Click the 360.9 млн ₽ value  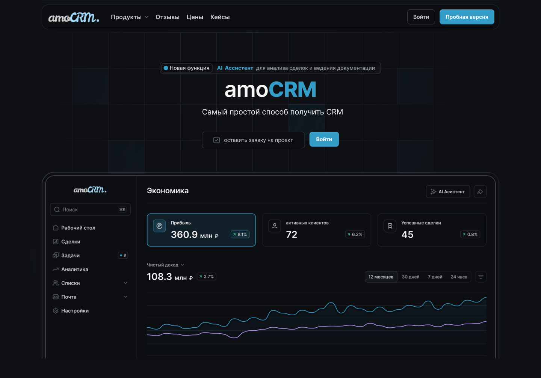click(195, 235)
